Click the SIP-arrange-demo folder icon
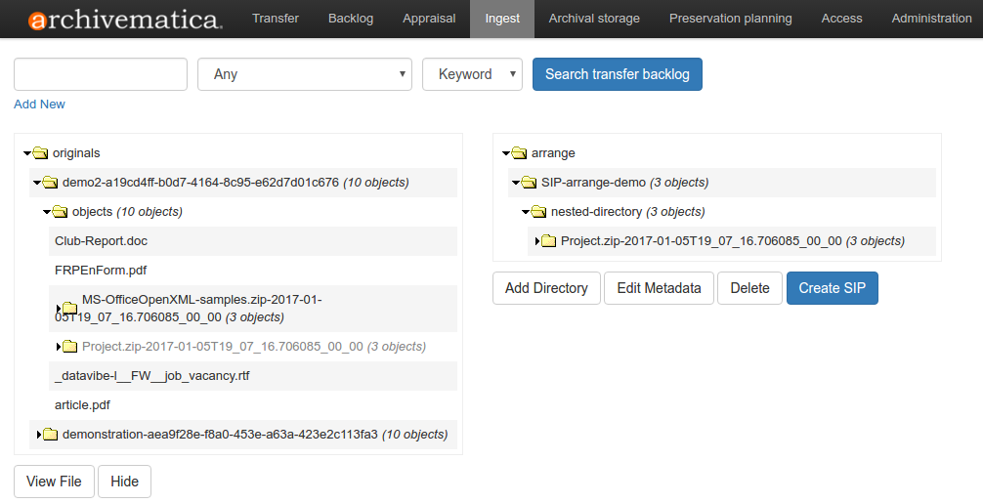 [x=529, y=183]
